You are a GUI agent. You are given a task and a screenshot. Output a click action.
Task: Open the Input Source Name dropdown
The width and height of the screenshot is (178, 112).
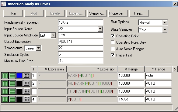(100, 29)
